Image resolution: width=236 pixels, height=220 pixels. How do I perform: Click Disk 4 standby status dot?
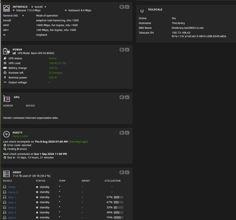[37, 212]
